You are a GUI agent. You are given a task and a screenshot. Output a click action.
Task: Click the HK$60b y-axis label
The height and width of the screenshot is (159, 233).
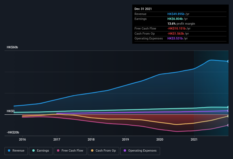[12, 47]
